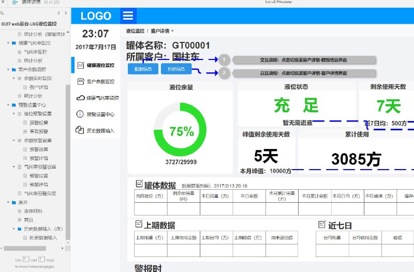Click the edit icon next to 近七日
Screen dimensions: 414x272
point(322,224)
